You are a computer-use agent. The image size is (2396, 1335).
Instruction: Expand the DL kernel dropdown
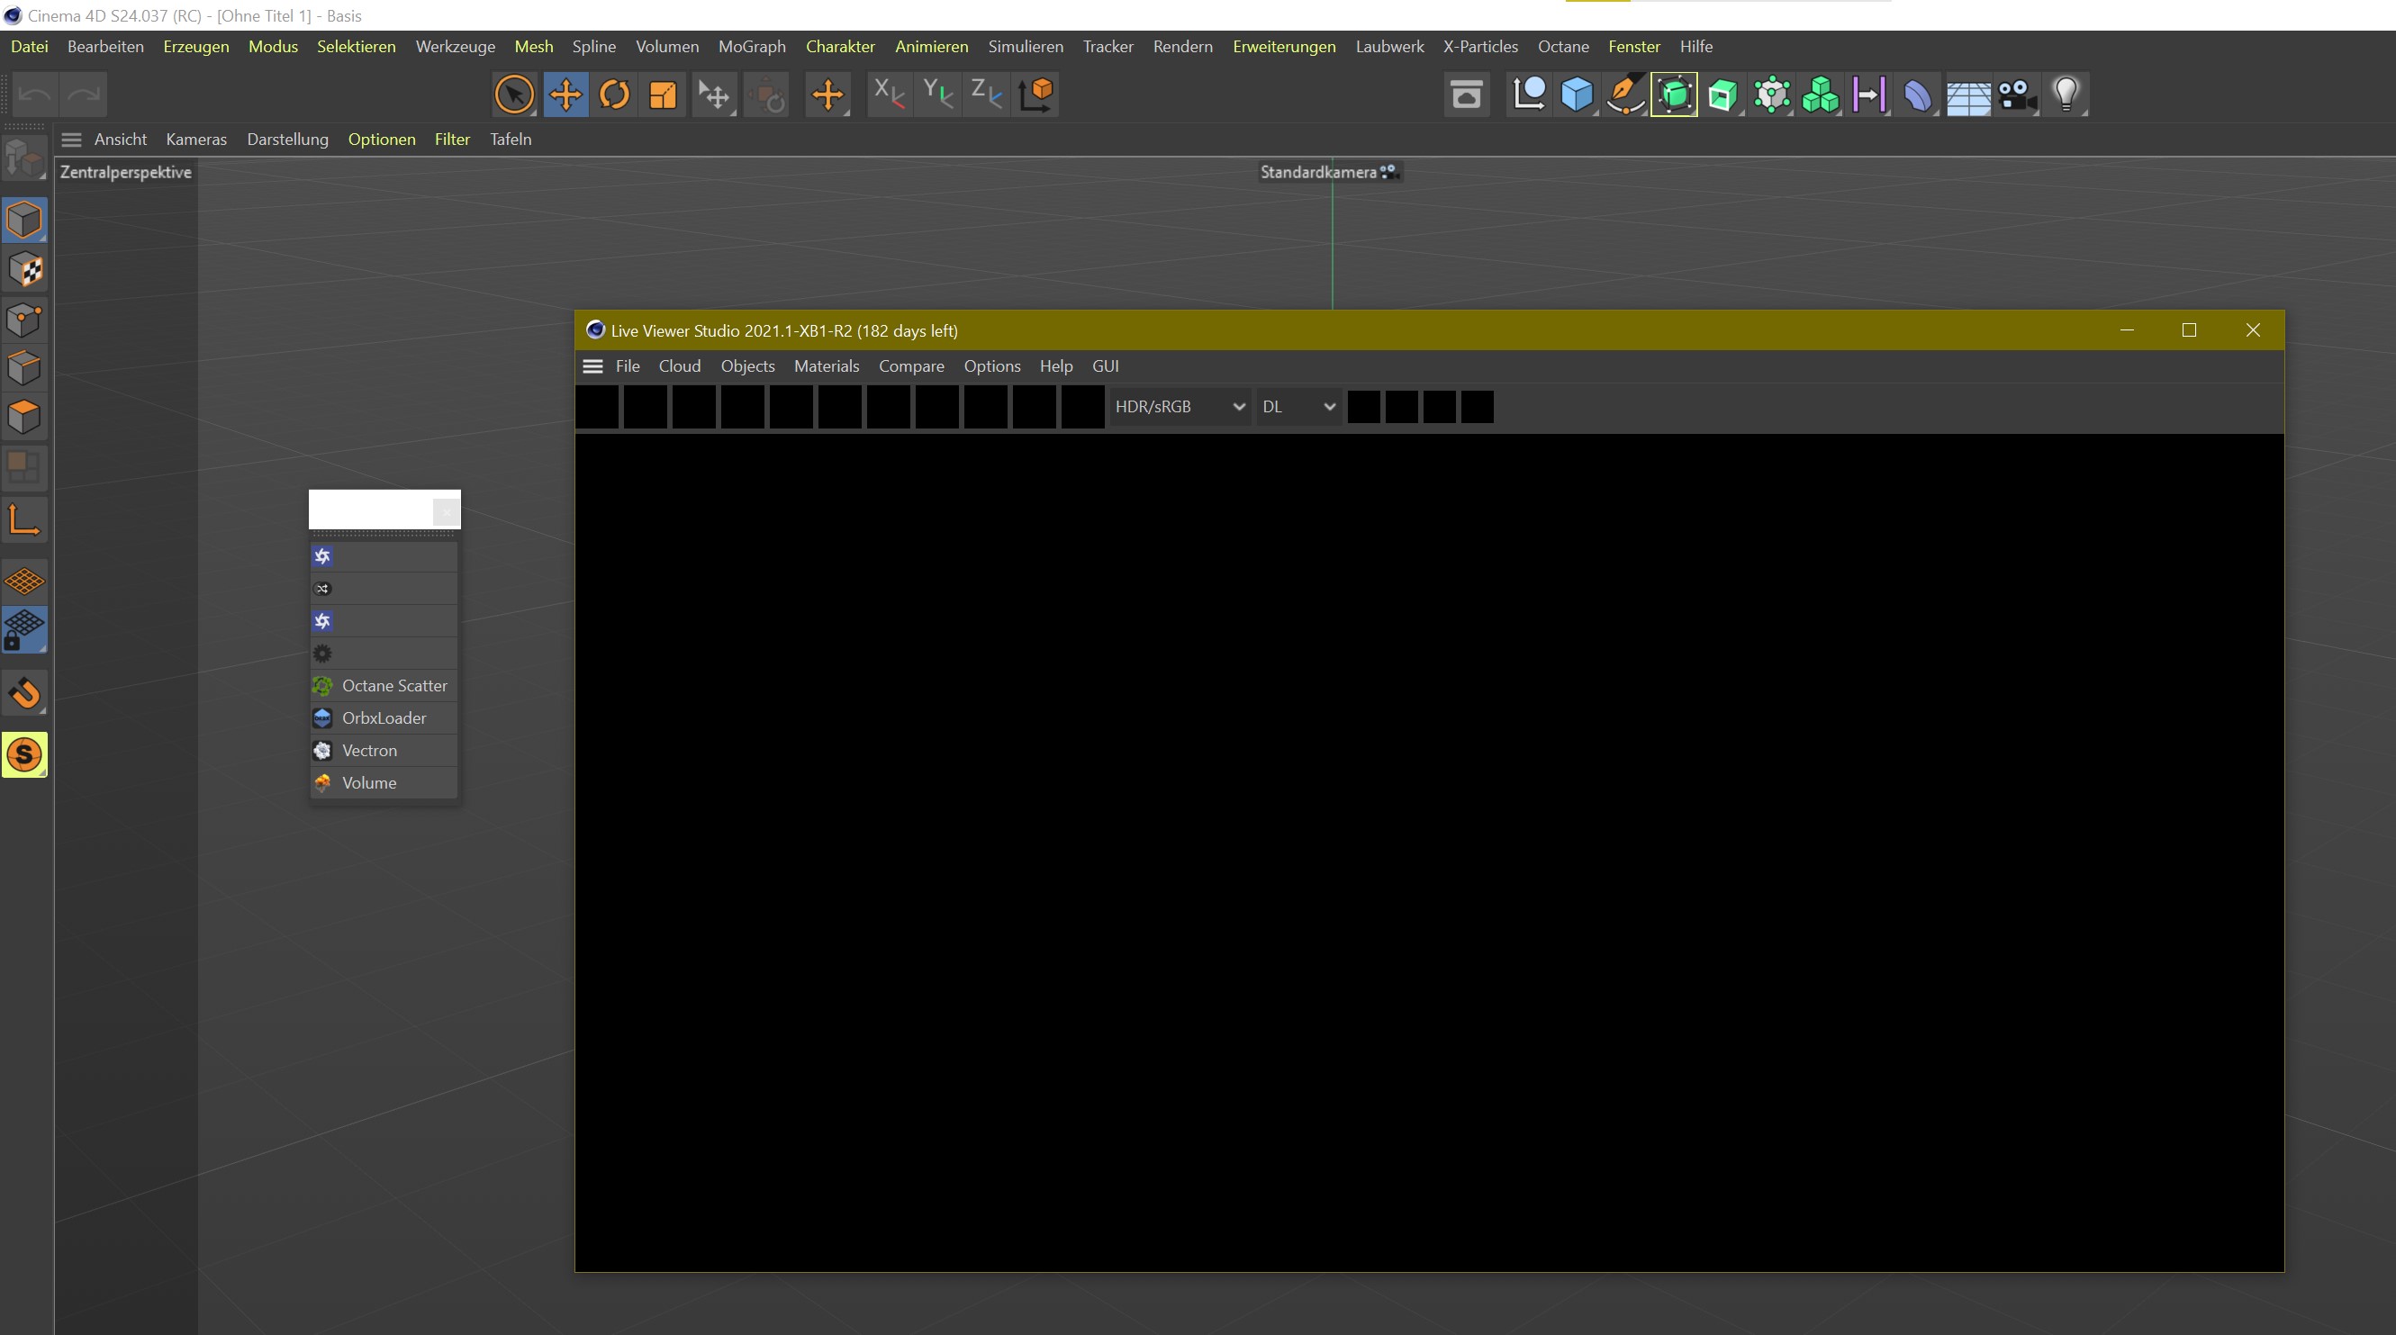pyautogui.click(x=1298, y=407)
